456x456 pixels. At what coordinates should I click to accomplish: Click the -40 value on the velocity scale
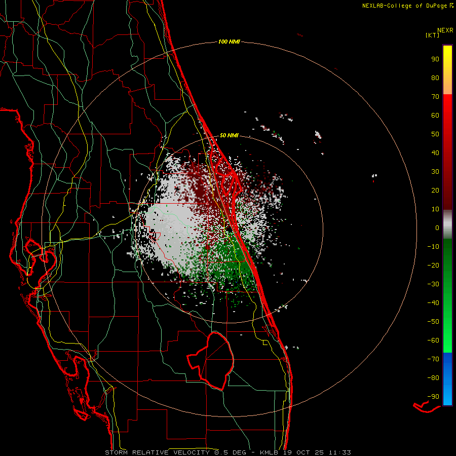[x=433, y=303]
